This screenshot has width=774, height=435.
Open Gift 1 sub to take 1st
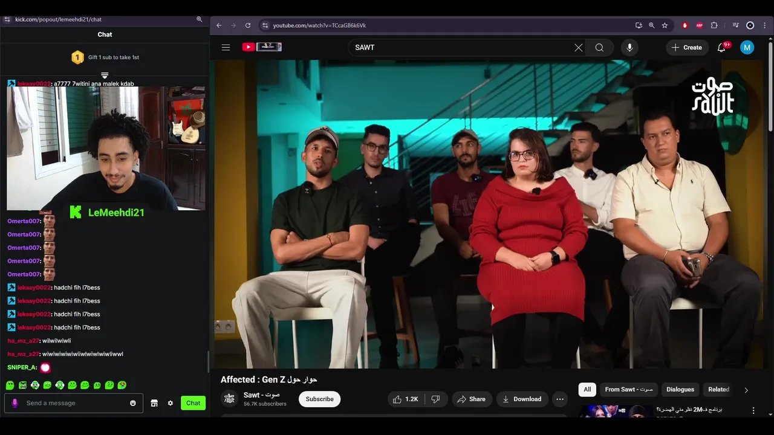105,57
